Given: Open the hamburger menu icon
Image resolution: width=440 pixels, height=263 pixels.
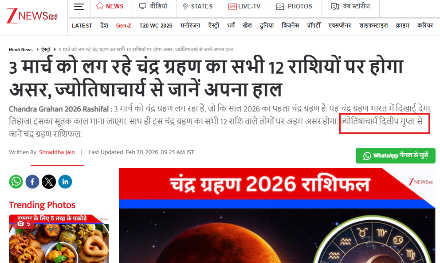Looking at the screenshot, I should point(79,7).
